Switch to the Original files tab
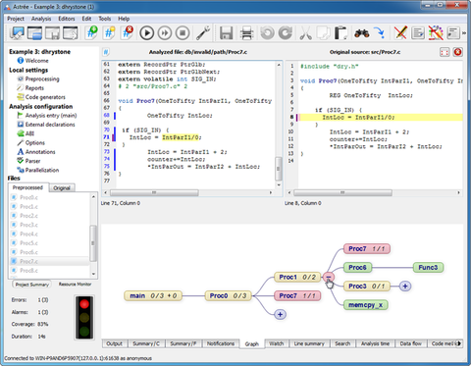The height and width of the screenshot is (366, 471). pyautogui.click(x=62, y=187)
